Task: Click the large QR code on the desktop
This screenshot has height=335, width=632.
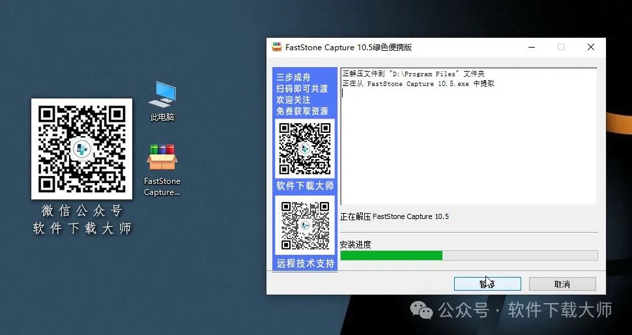Action: point(82,149)
